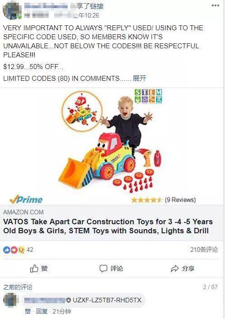Click the poster's profile avatar

12,10
